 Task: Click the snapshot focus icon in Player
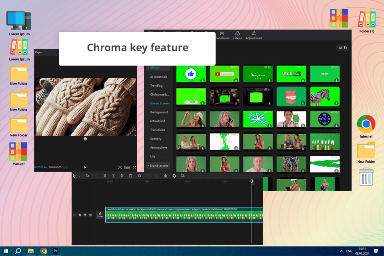click(x=120, y=167)
